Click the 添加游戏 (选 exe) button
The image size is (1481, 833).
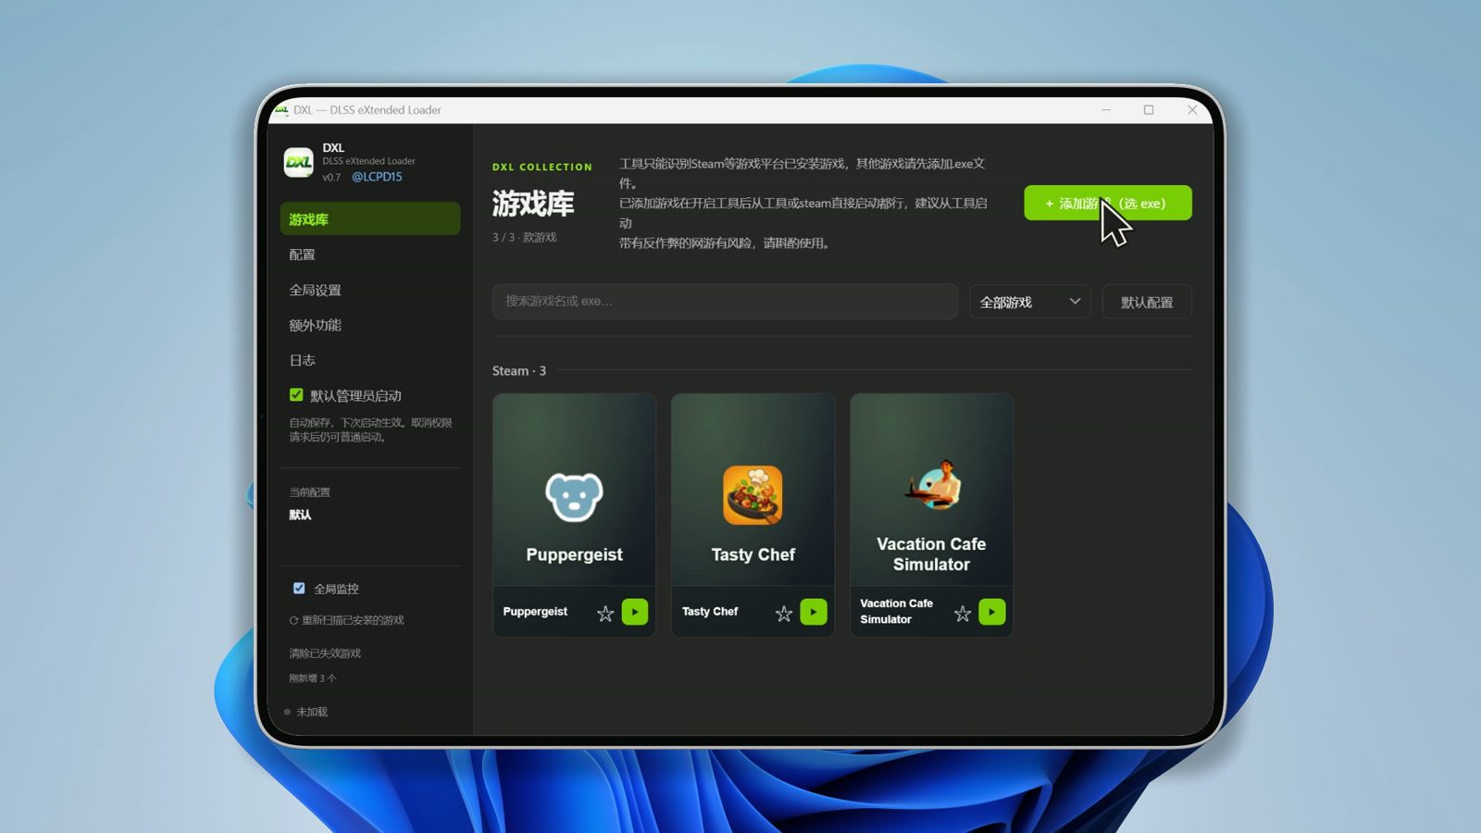(x=1107, y=203)
